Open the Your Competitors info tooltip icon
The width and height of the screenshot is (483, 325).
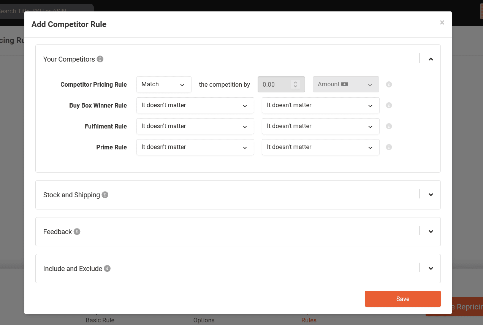[100, 59]
